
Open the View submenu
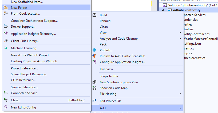tap(137, 32)
